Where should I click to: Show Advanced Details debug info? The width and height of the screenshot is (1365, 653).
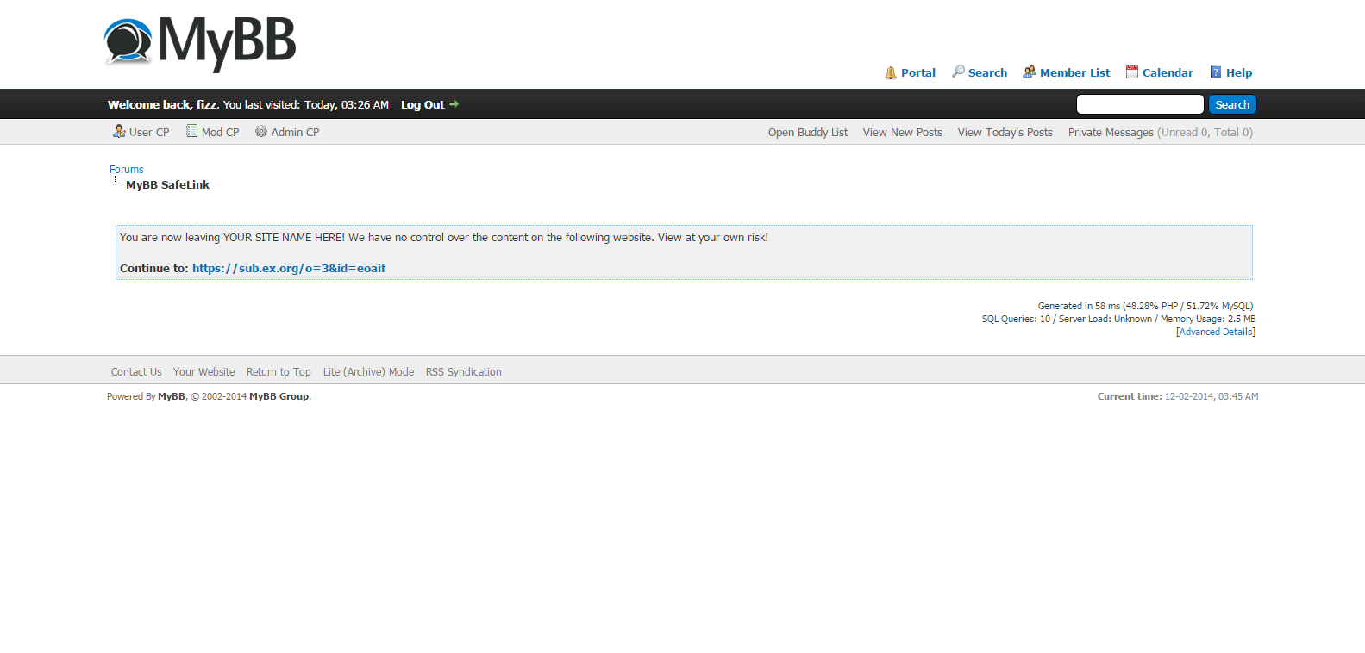pyautogui.click(x=1216, y=332)
